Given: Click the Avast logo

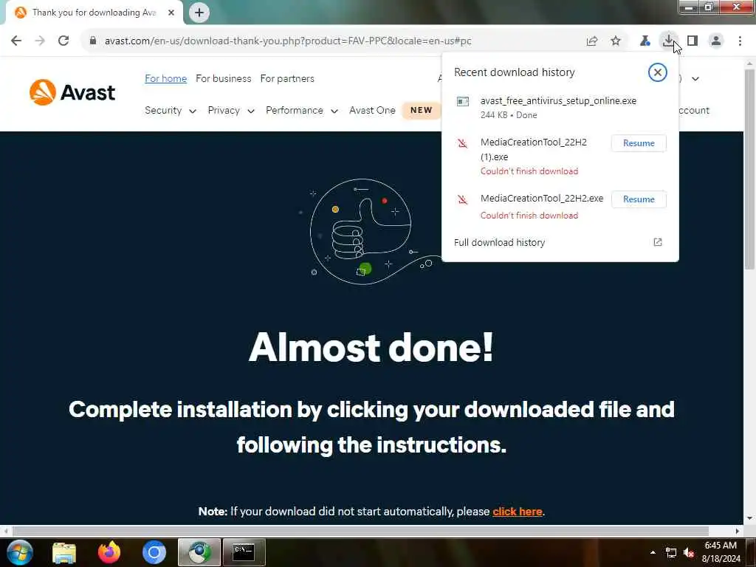Looking at the screenshot, I should [72, 92].
